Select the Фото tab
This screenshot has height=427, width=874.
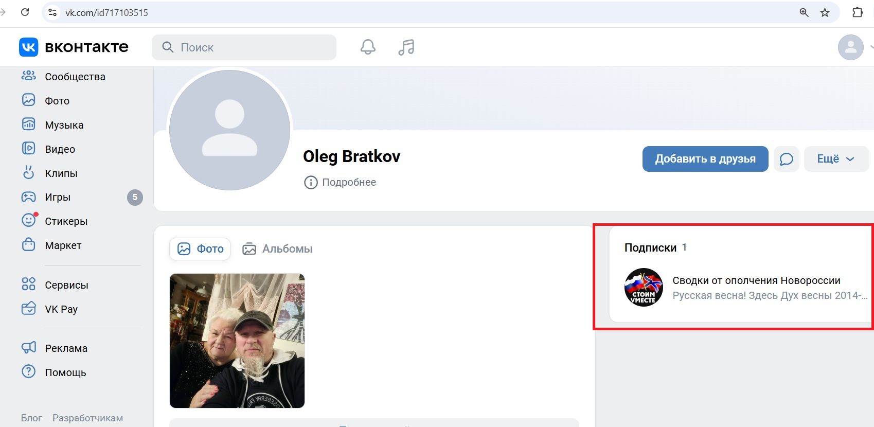coord(200,249)
